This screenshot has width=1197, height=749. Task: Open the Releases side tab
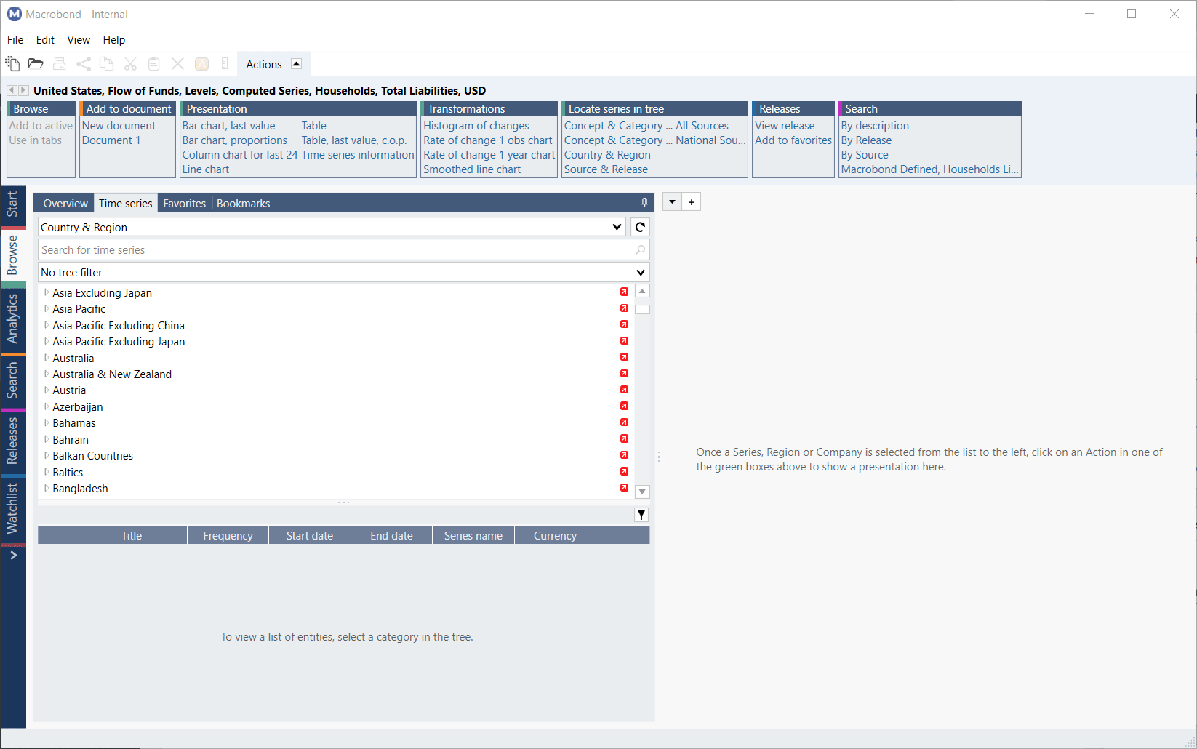tap(12, 441)
